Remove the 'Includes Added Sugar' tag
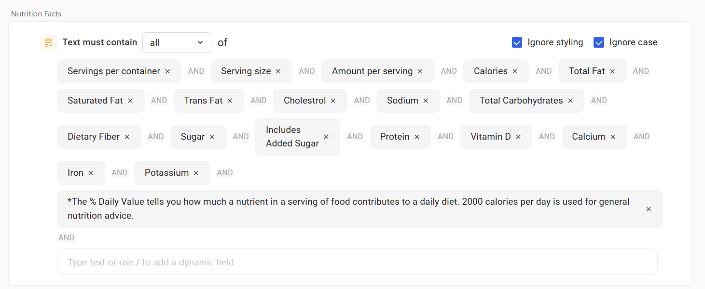 tap(326, 137)
